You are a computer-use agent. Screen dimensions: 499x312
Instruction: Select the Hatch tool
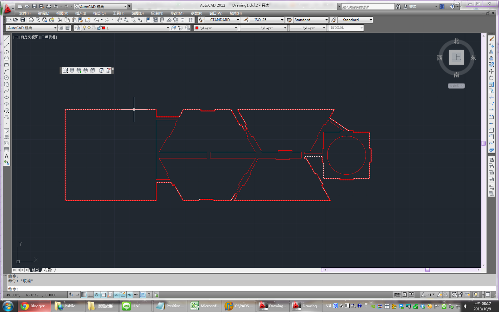pos(7,130)
